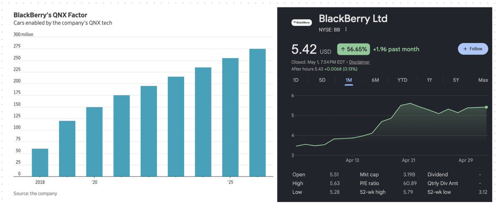
Task: Open the three-dot menu beside NYSE: BB
Action: [346, 30]
